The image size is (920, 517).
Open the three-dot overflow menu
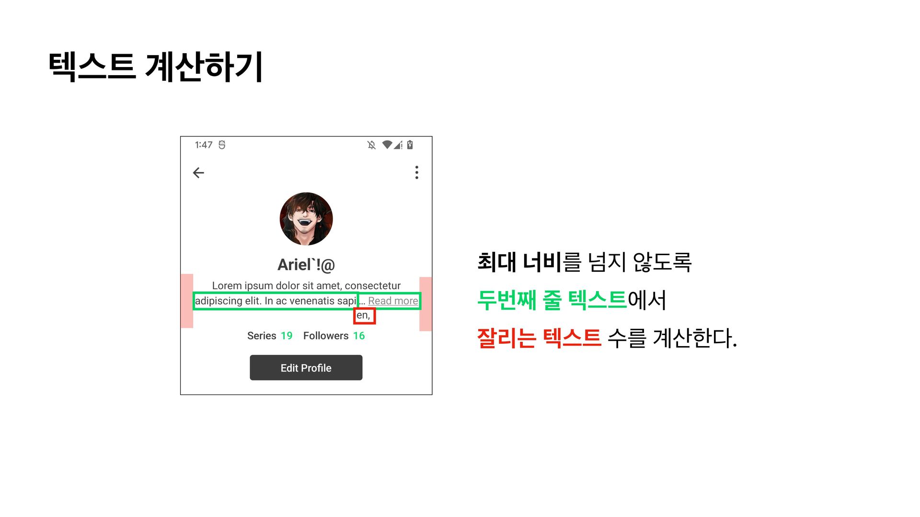point(417,172)
